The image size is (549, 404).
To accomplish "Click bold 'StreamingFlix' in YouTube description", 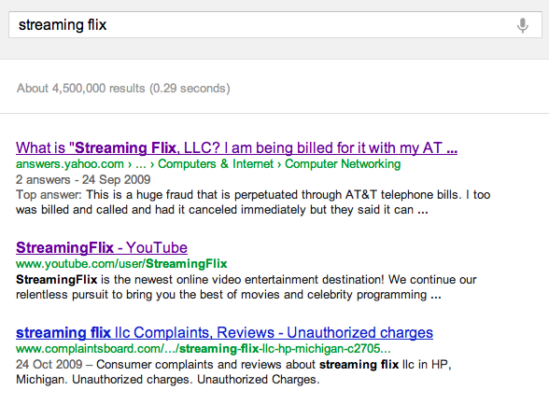I will 56,280.
